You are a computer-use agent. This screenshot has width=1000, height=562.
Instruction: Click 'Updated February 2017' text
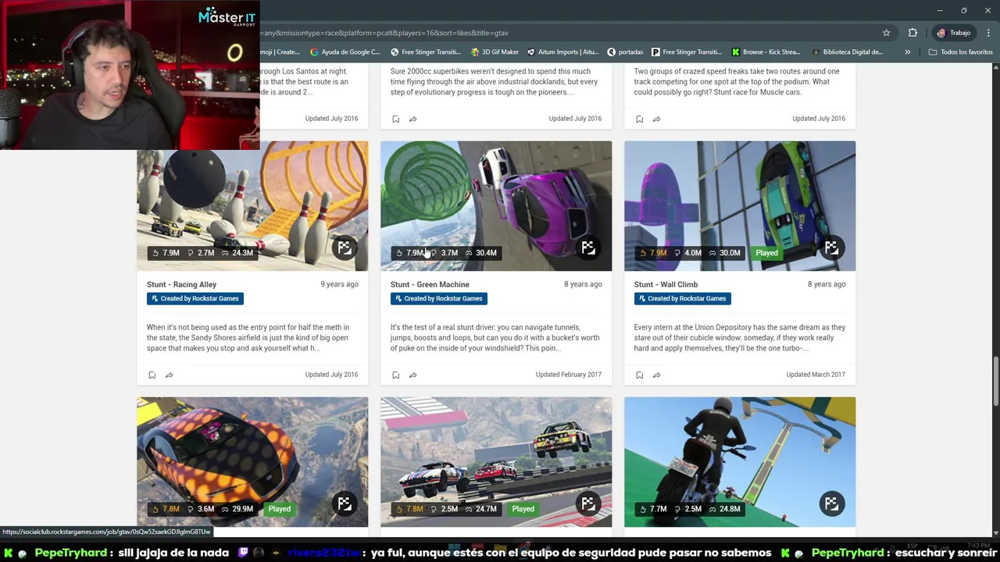tap(568, 375)
